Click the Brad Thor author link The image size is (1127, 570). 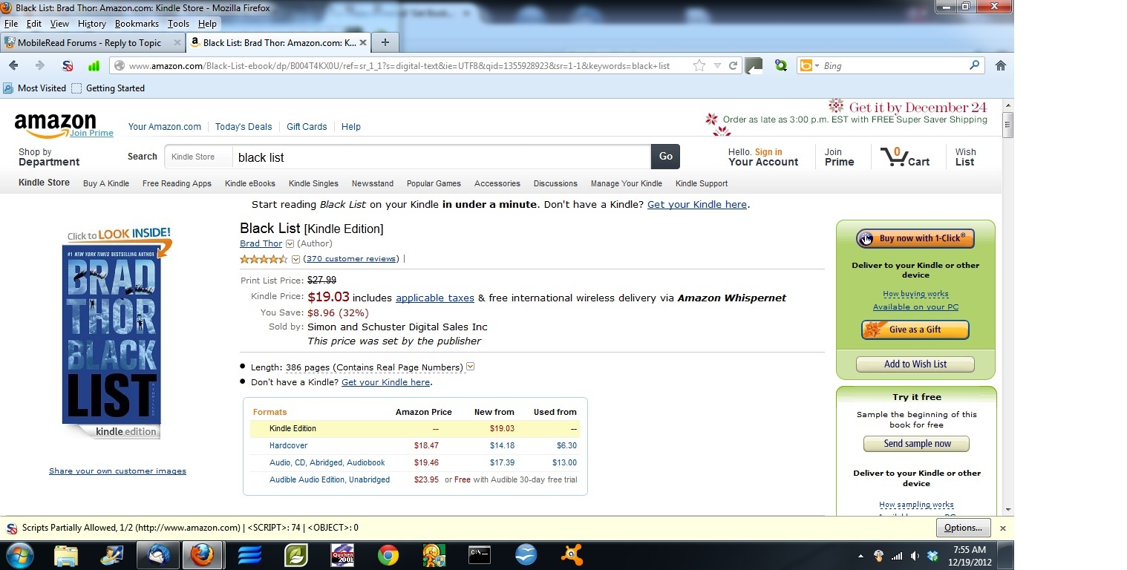click(261, 244)
